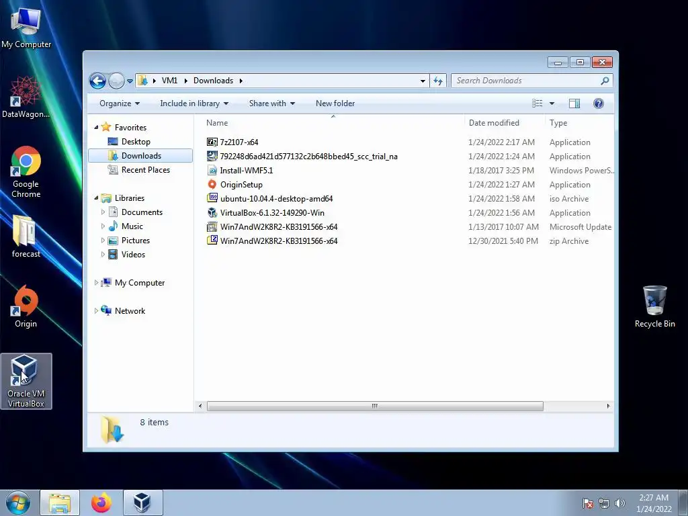Image resolution: width=688 pixels, height=516 pixels.
Task: Click the scrollbar left arrow
Action: (x=200, y=406)
